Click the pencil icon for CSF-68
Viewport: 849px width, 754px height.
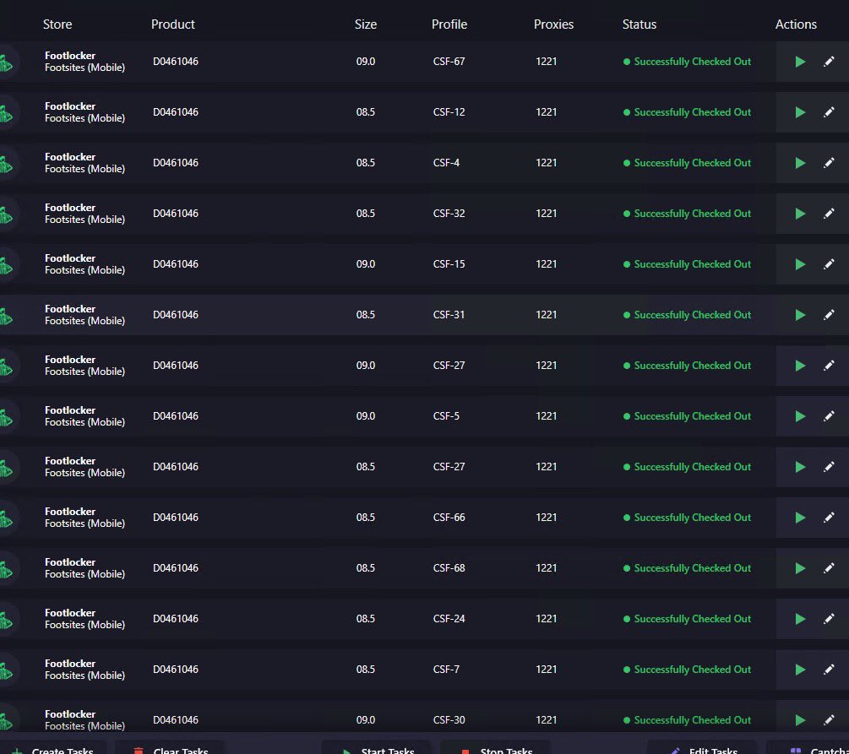pyautogui.click(x=829, y=568)
